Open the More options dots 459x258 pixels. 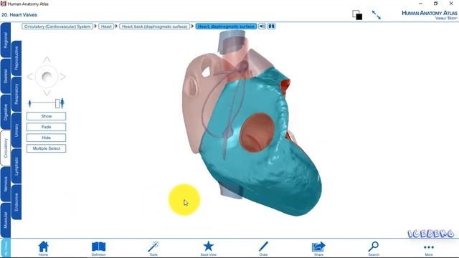(429, 247)
